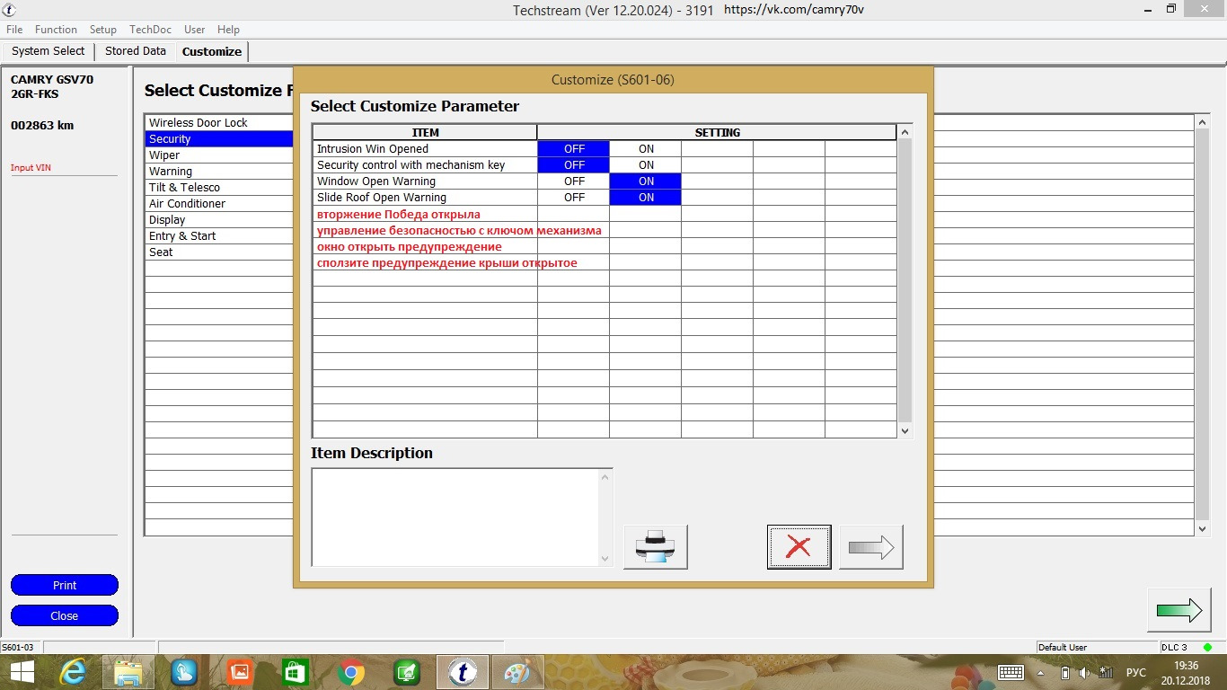This screenshot has width=1227, height=690.
Task: Click the Techstream taskbar icon
Action: [x=463, y=672]
